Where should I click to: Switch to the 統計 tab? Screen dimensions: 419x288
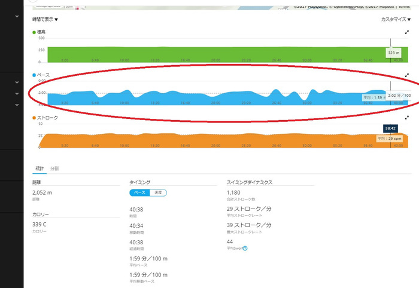[x=40, y=168]
